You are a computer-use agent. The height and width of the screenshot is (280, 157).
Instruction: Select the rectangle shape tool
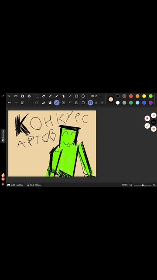pos(76,96)
